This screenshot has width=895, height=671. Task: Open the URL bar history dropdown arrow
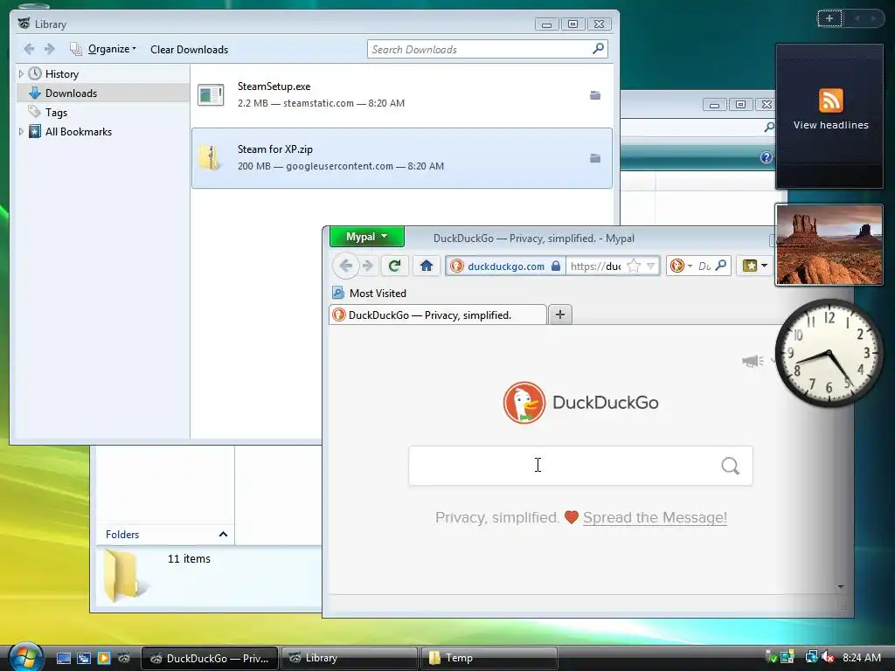tap(650, 266)
